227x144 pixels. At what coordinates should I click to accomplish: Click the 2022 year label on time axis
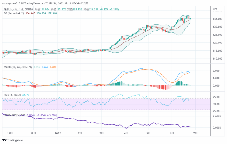(x=58, y=133)
